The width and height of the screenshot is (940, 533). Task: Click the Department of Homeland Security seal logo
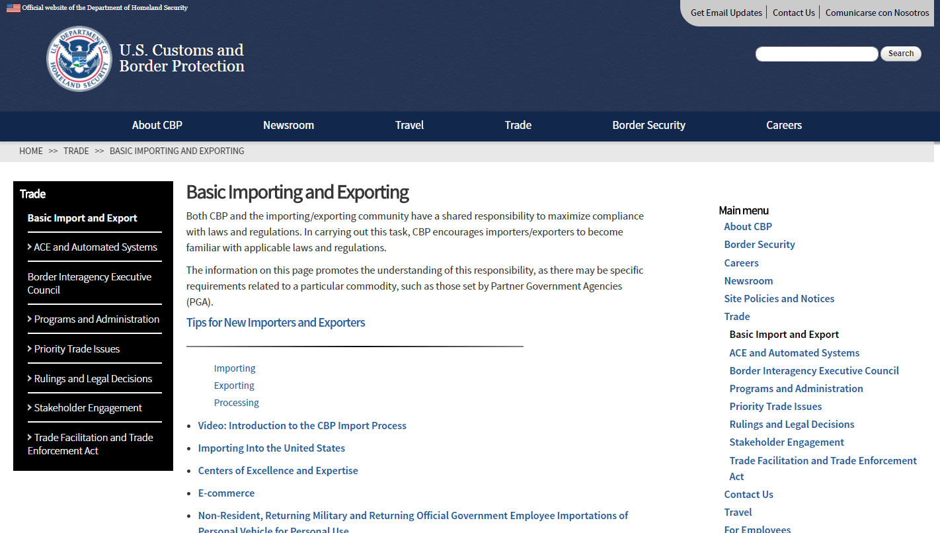[79, 59]
